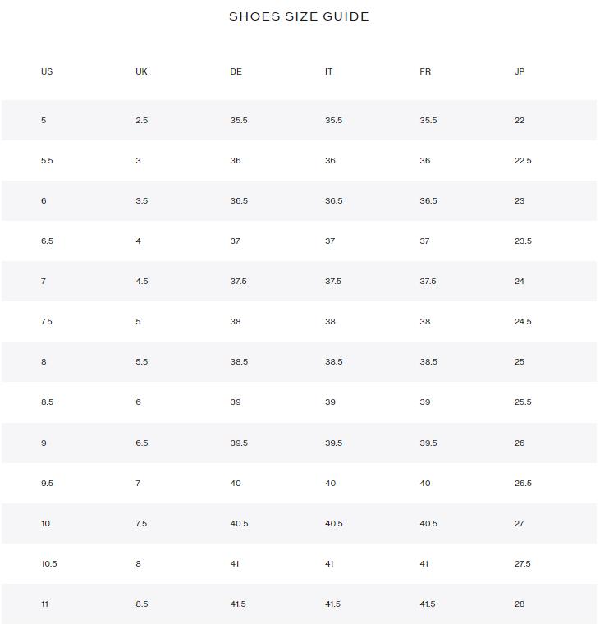
Task: Select UK size 2.5 cell
Action: pos(141,121)
